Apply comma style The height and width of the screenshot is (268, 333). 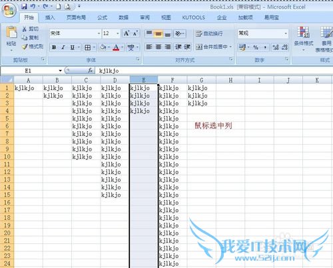pos(265,47)
